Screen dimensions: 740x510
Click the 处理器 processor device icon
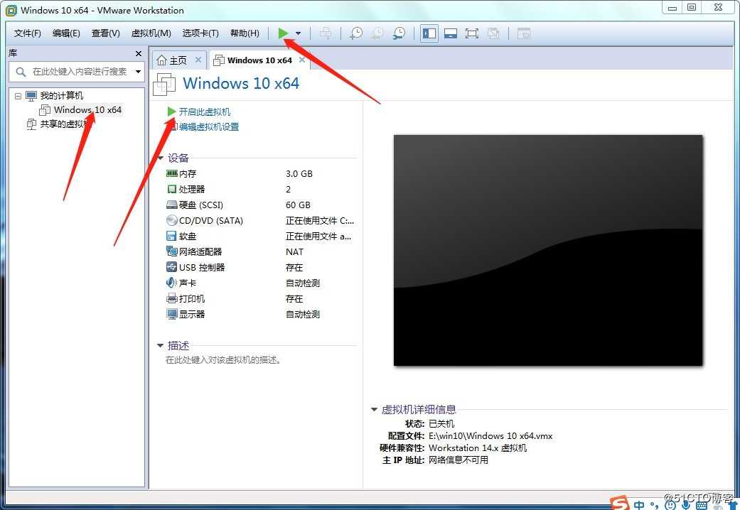tap(172, 189)
